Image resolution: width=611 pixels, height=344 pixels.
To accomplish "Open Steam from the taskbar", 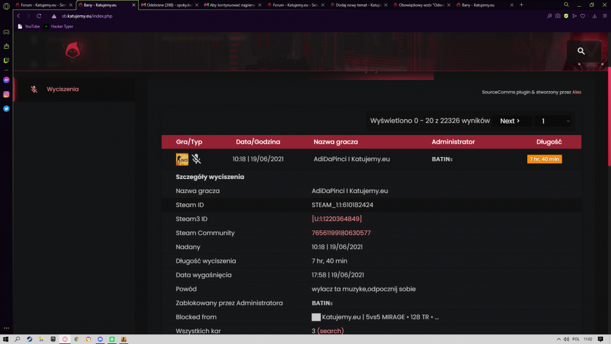I will 29,339.
